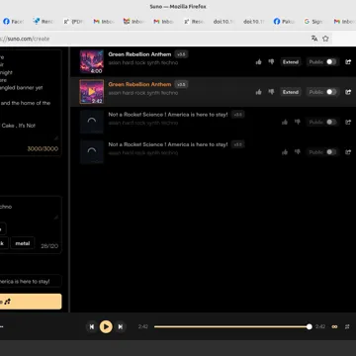Bookmark this page with the star icon
356x356 pixels.
point(325,39)
